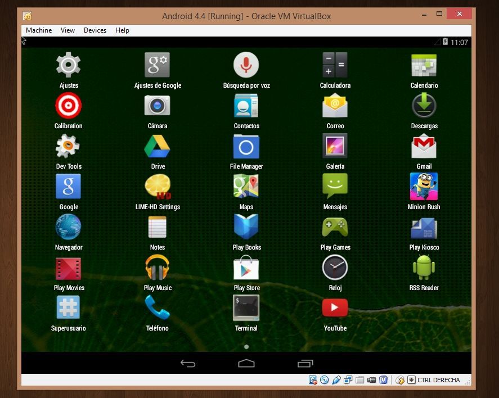Screen dimensions: 499x398
Task: Tap the Android back navigation button
Action: (188, 363)
